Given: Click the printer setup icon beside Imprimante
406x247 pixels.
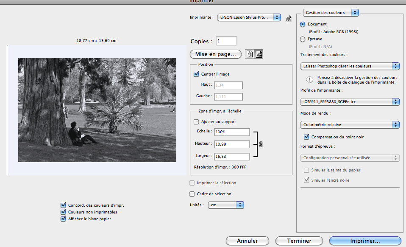Looking at the screenshot, I should (x=289, y=18).
